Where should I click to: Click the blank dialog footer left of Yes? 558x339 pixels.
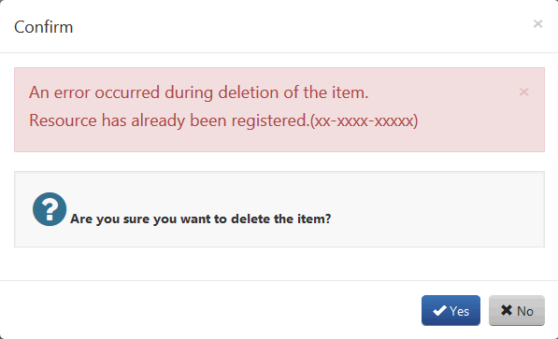click(x=213, y=310)
